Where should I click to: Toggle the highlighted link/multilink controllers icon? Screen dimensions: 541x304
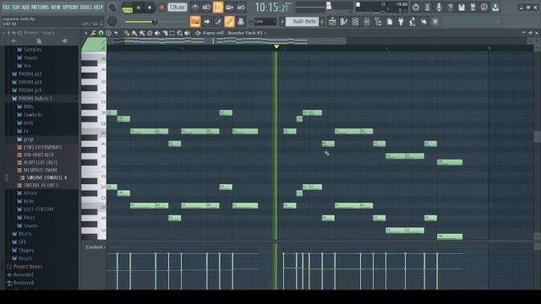coord(229,22)
